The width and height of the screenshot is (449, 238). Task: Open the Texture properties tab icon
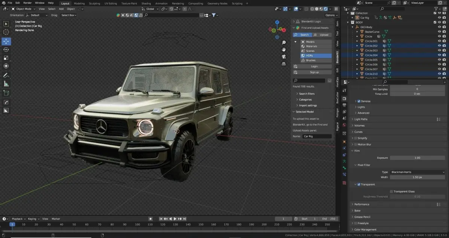click(344, 183)
